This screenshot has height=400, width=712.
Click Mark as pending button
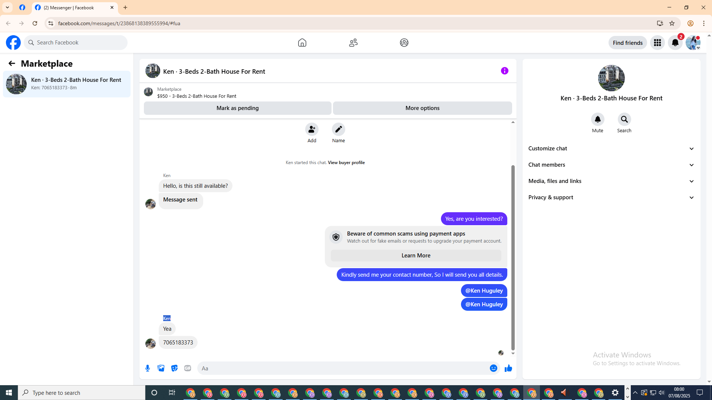click(x=238, y=108)
